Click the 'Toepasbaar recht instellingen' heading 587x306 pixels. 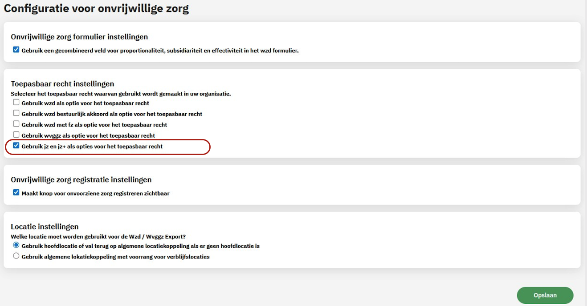pos(62,83)
